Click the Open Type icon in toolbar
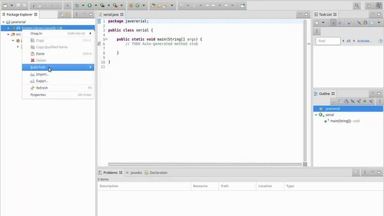 pos(153,5)
